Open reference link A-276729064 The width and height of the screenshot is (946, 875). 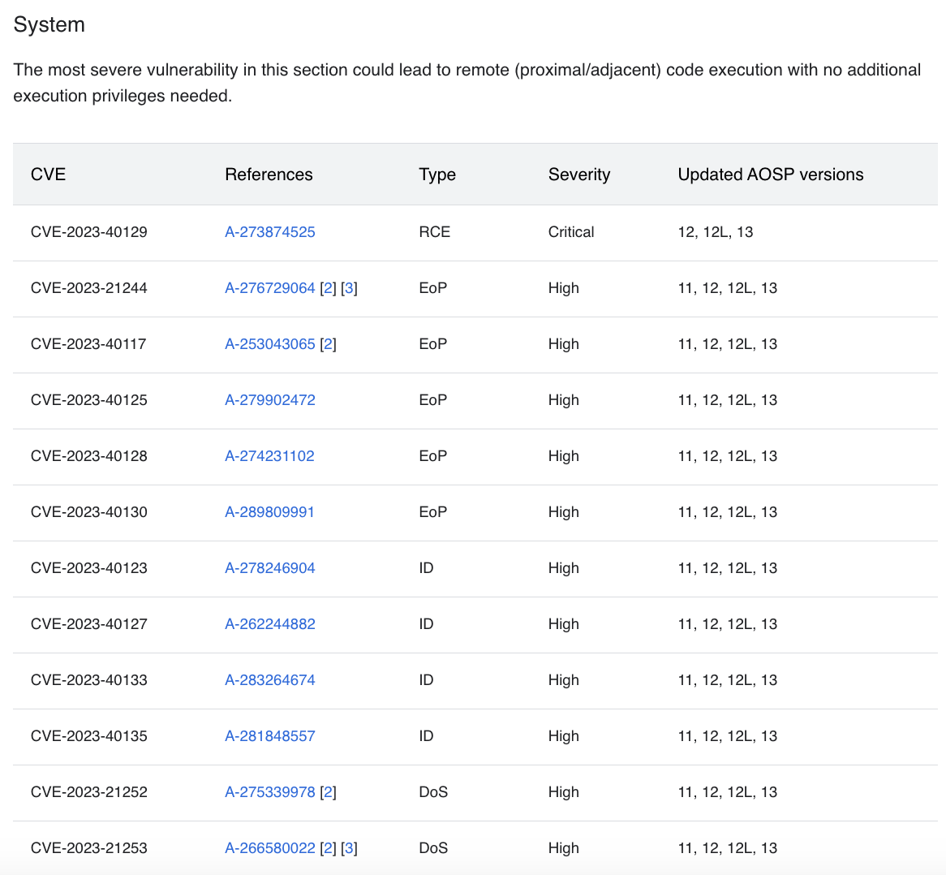(269, 288)
